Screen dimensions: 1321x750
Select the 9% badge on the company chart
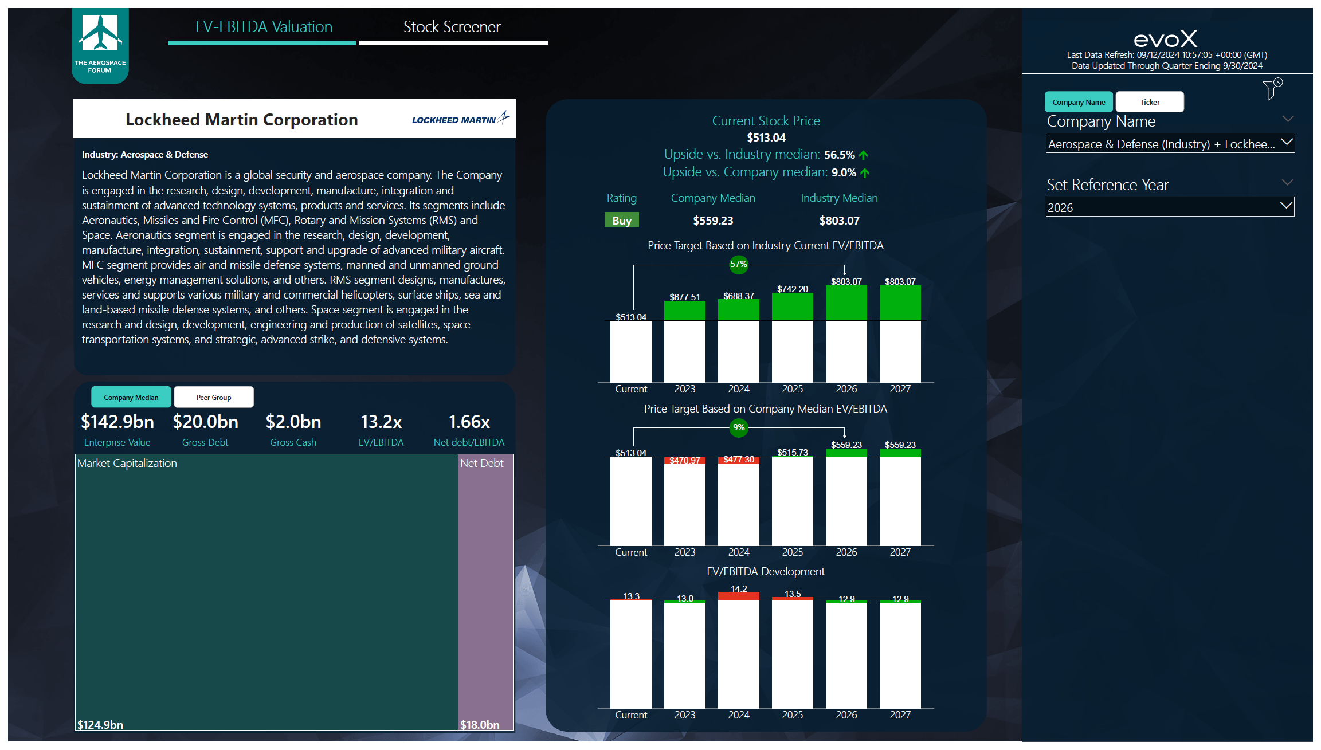739,427
